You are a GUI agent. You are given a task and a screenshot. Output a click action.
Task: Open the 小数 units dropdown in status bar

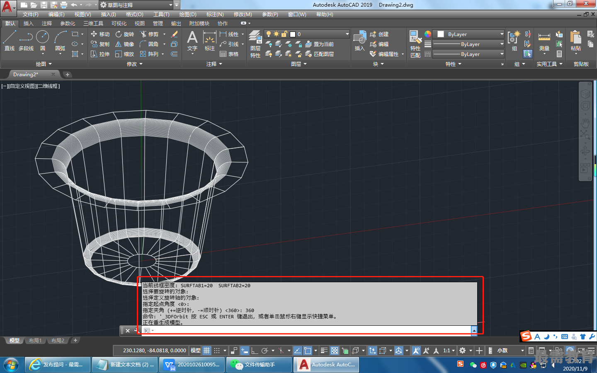(511, 351)
